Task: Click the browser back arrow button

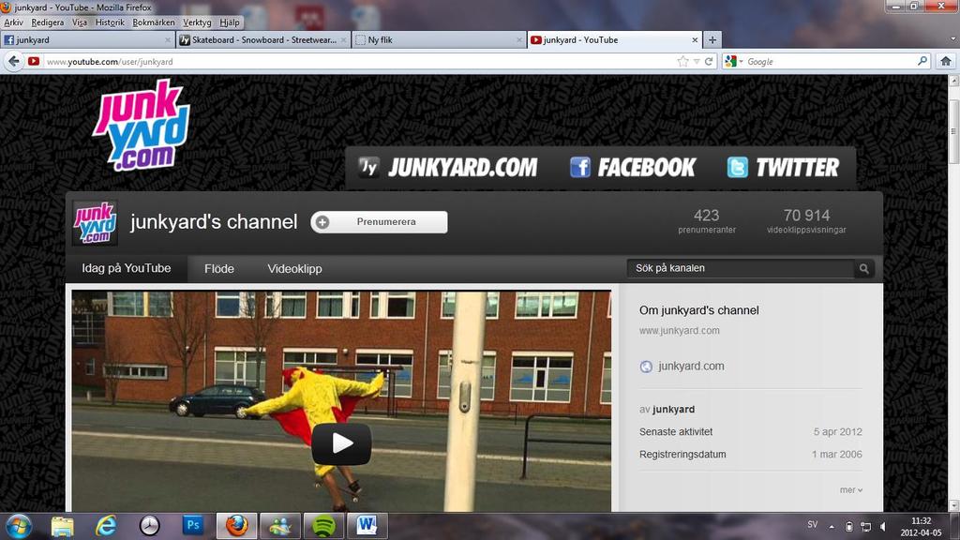Action: pos(14,61)
